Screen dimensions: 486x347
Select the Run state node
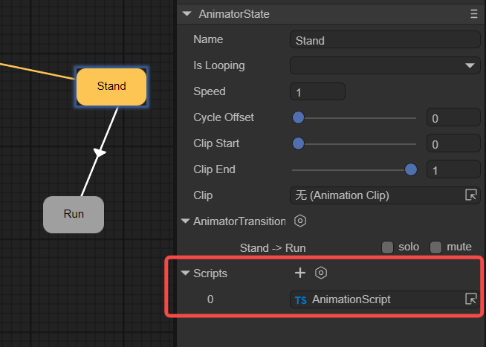pyautogui.click(x=74, y=214)
